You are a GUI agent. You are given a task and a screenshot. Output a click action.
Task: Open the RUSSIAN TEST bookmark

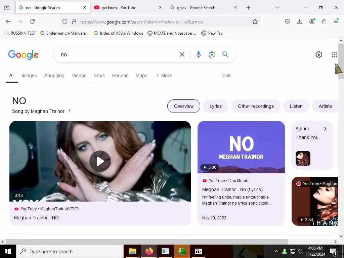pyautogui.click(x=20, y=33)
